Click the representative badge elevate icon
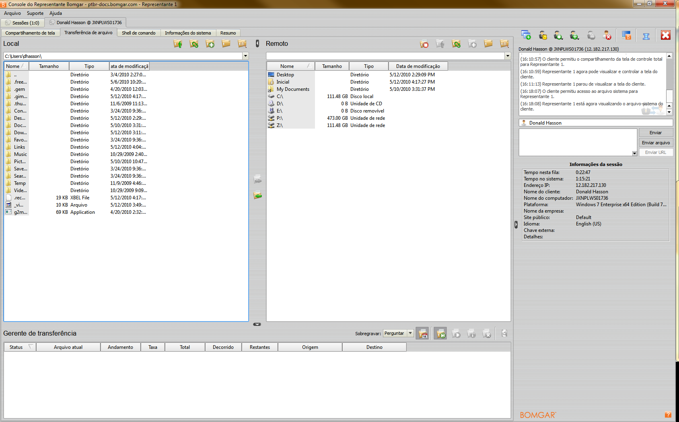 point(543,35)
